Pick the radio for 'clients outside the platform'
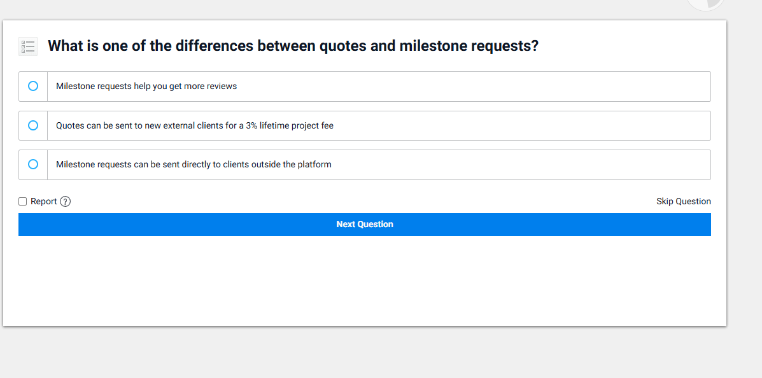This screenshot has width=762, height=378. (x=33, y=164)
